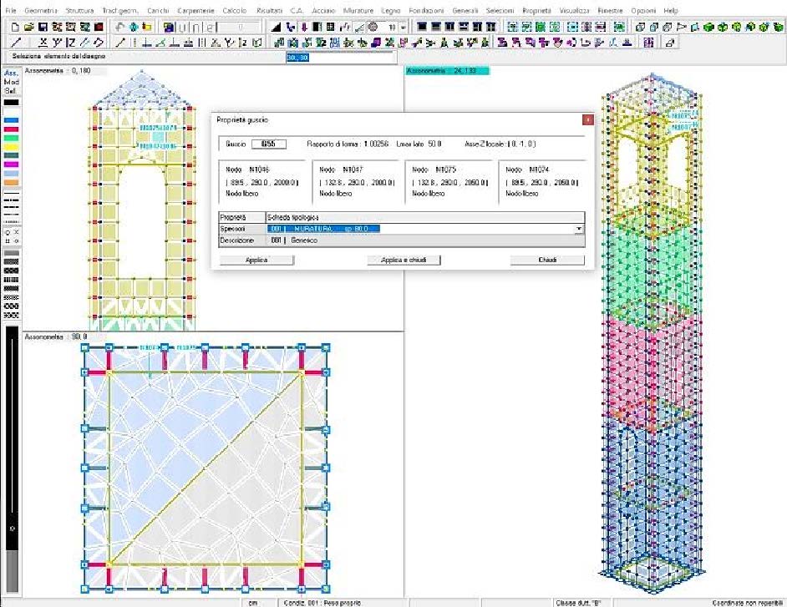Screen dimensions: 787x607
Task: Open the Spessori MURATURA dropdown
Action: [578, 228]
